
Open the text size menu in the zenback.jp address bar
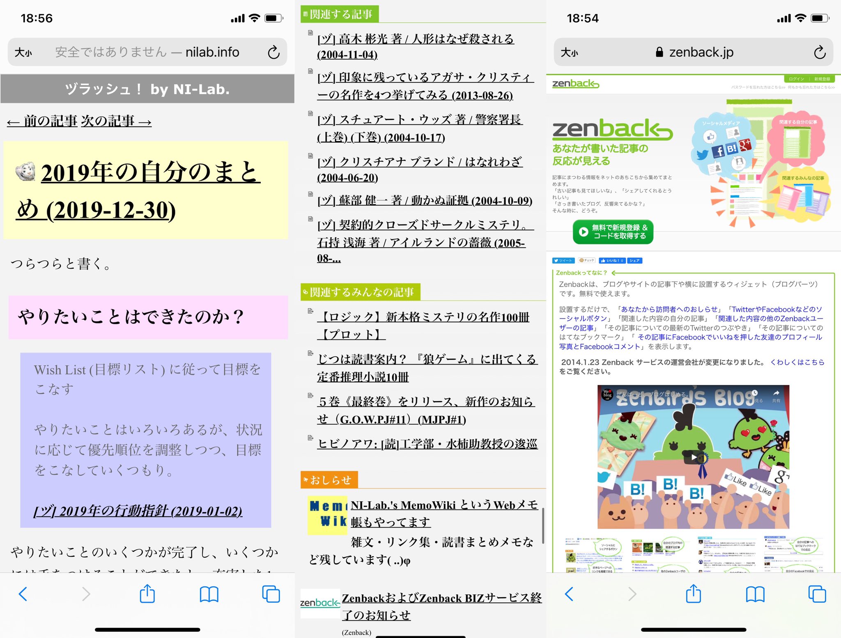pyautogui.click(x=570, y=53)
